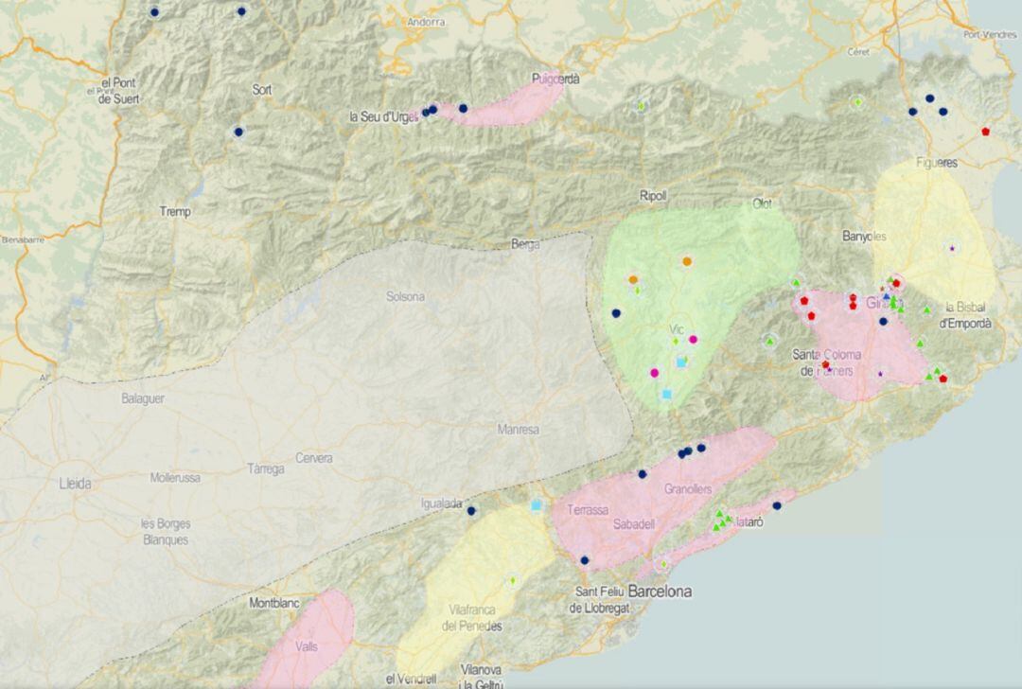Select the magenta circle right of Vic label
This screenshot has width=1022, height=689.
click(x=693, y=340)
